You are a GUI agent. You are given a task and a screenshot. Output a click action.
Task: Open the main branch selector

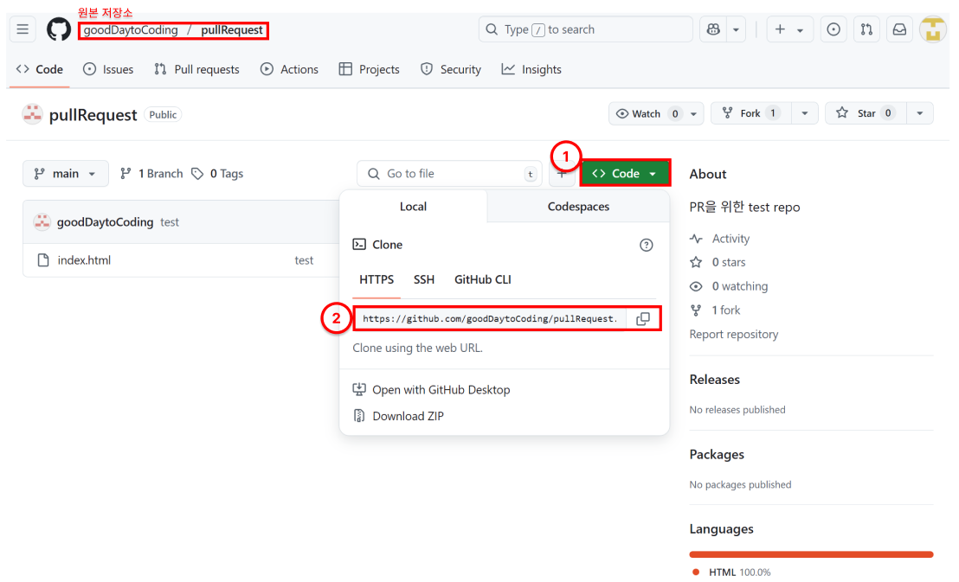66,174
